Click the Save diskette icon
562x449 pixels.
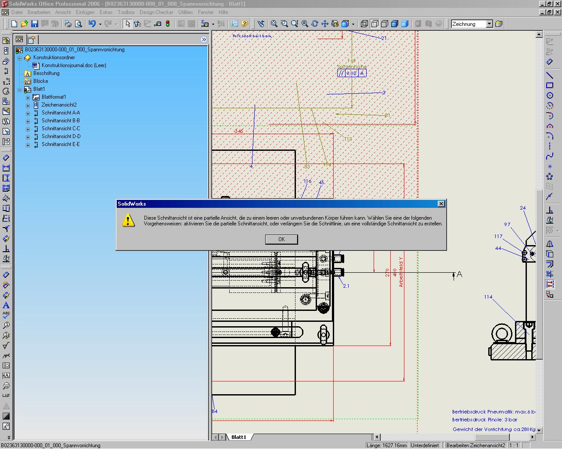(35, 24)
